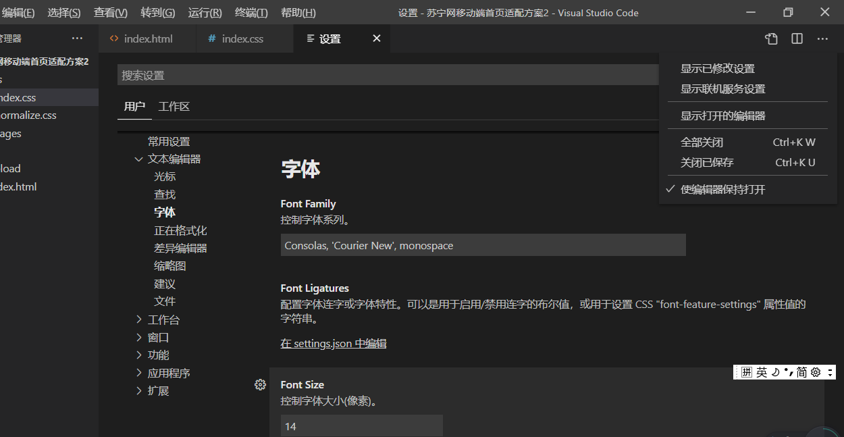This screenshot has width=844, height=437.
Task: Expand the 应用程序 settings group
Action: (x=139, y=373)
